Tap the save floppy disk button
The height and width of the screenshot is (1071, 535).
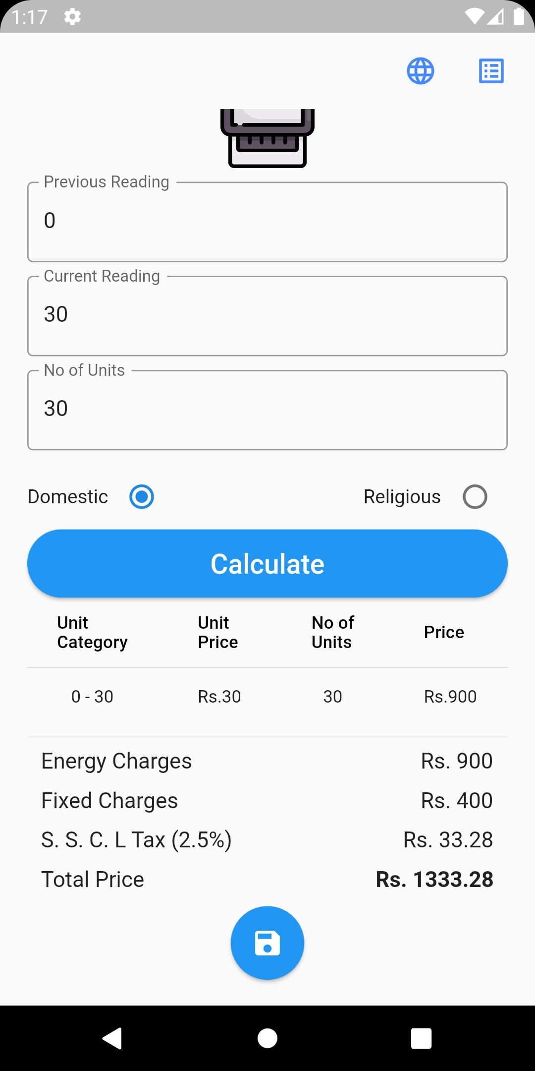267,943
